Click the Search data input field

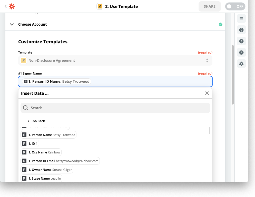click(115, 108)
